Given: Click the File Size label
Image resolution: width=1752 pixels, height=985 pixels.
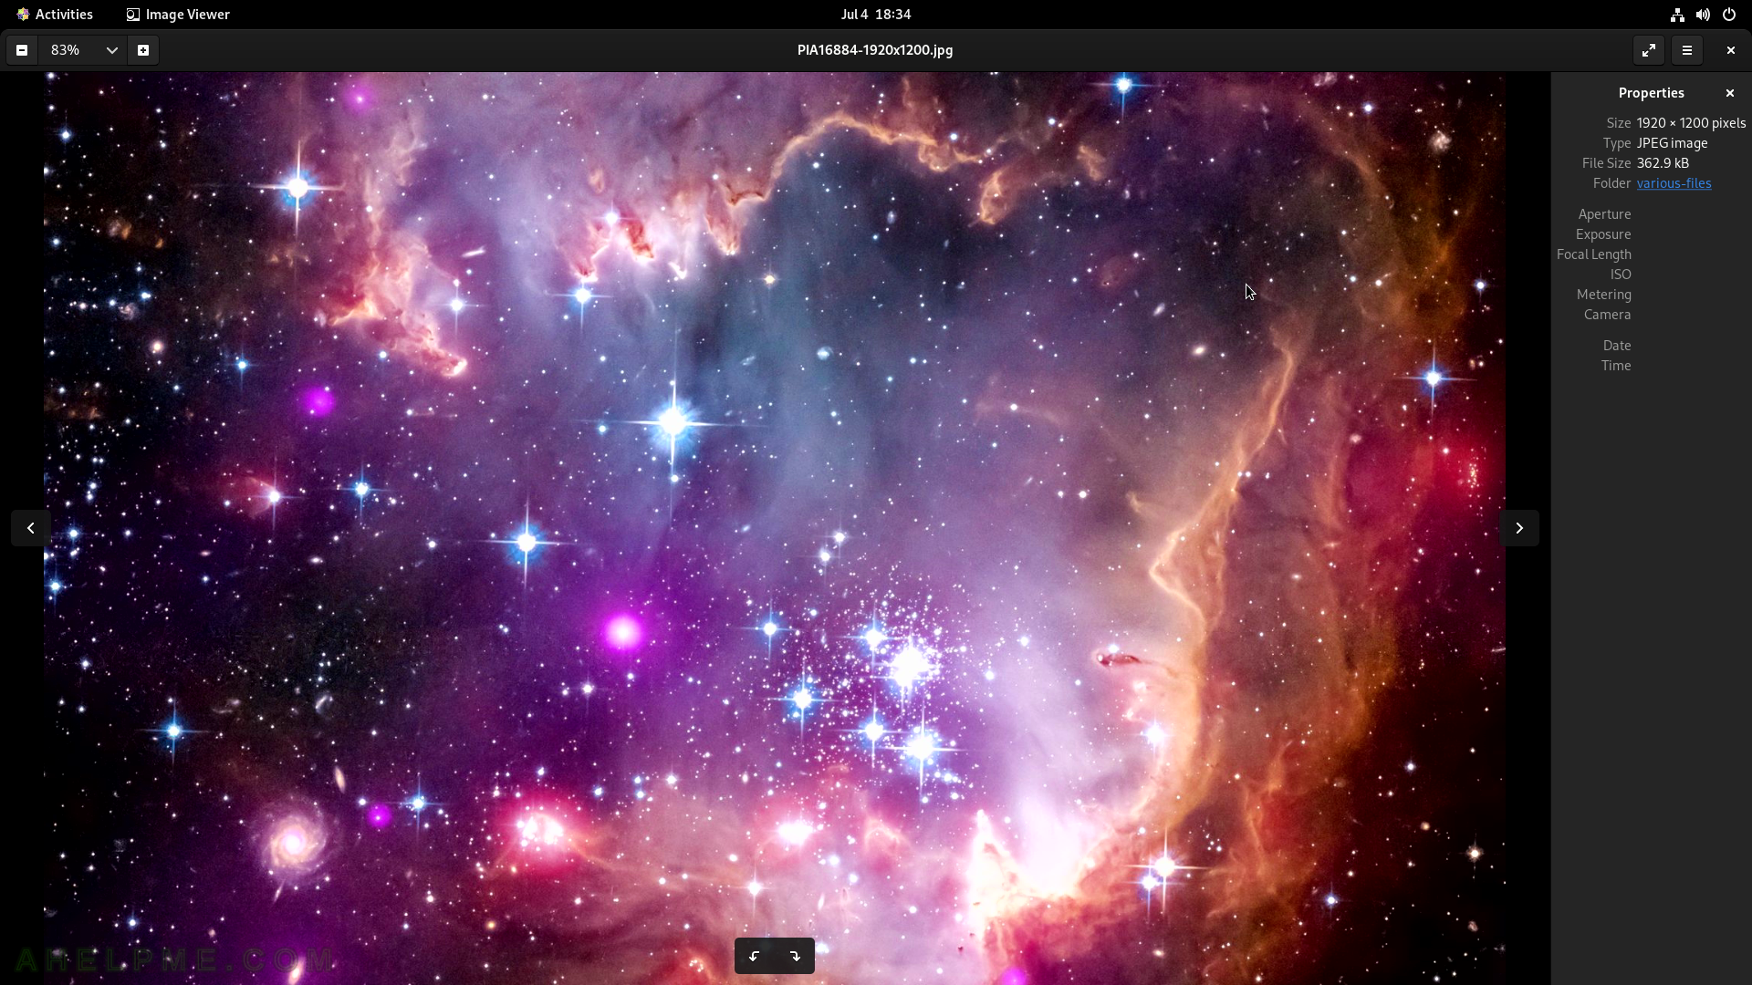Looking at the screenshot, I should click(x=1606, y=163).
